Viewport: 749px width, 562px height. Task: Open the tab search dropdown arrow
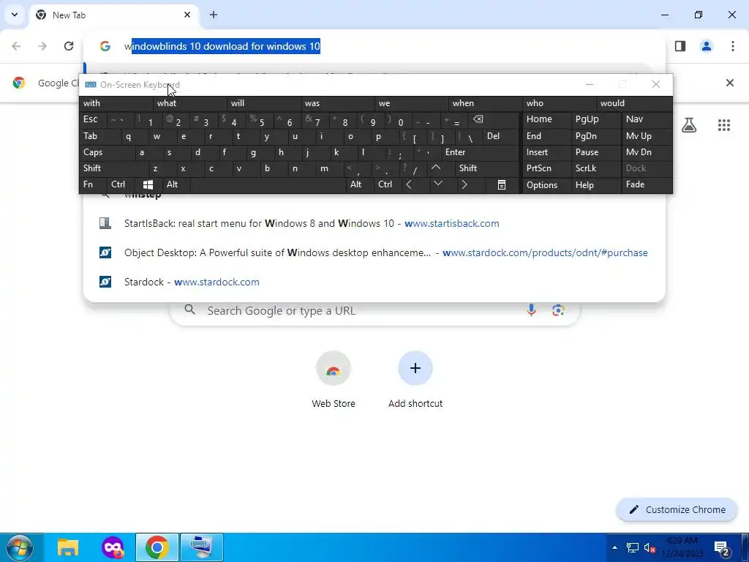[15, 15]
